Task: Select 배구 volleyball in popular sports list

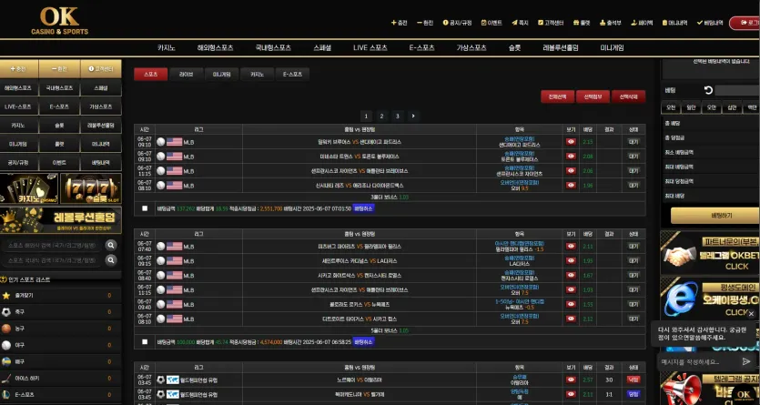Action: [61, 362]
